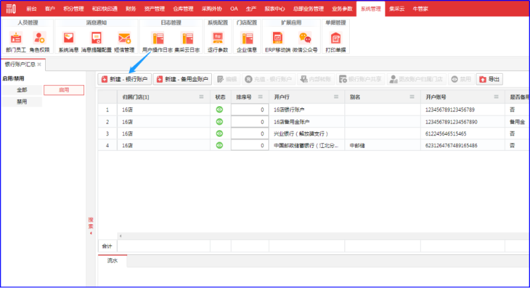Image resolution: width=530 pixels, height=288 pixels.
Task: Open the 积分管理 menu
Action: [x=74, y=9]
